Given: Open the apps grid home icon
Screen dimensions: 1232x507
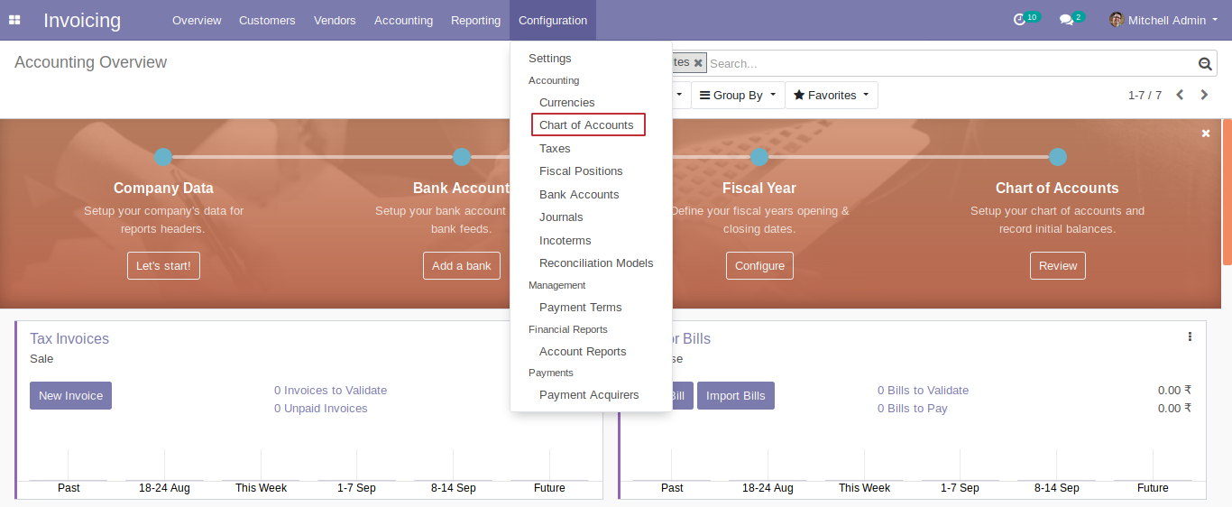Looking at the screenshot, I should [14, 20].
